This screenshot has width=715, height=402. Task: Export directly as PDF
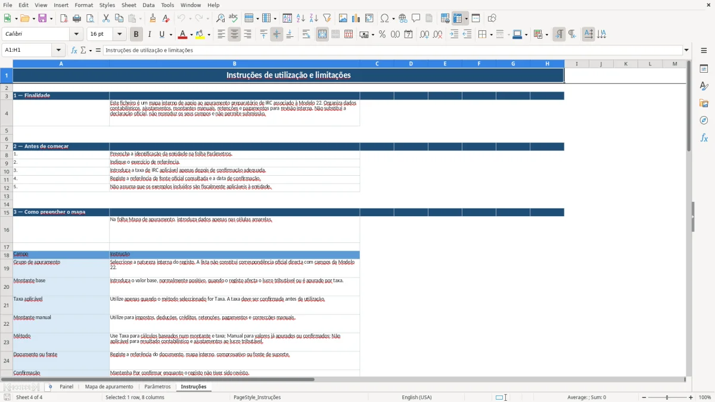(64, 18)
